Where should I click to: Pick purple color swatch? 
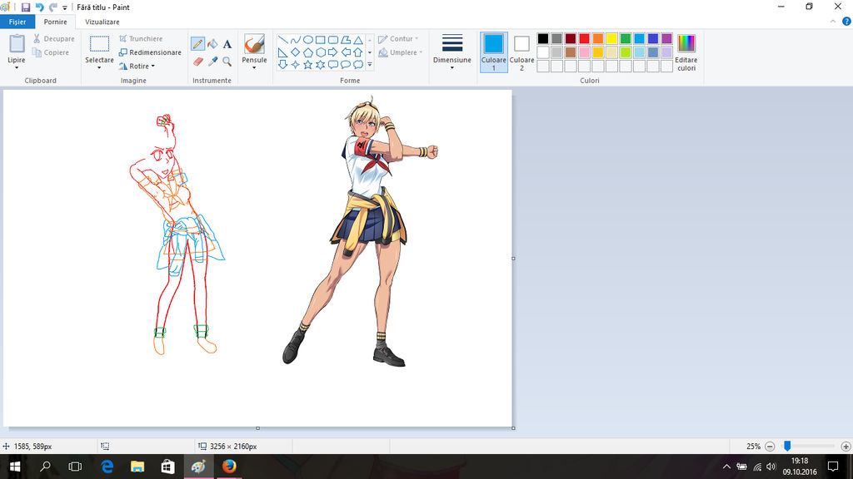pyautogui.click(x=667, y=38)
